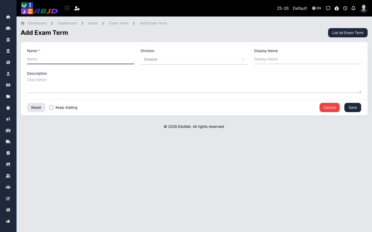
Task: Open the user avatar profile menu
Action: [x=364, y=8]
